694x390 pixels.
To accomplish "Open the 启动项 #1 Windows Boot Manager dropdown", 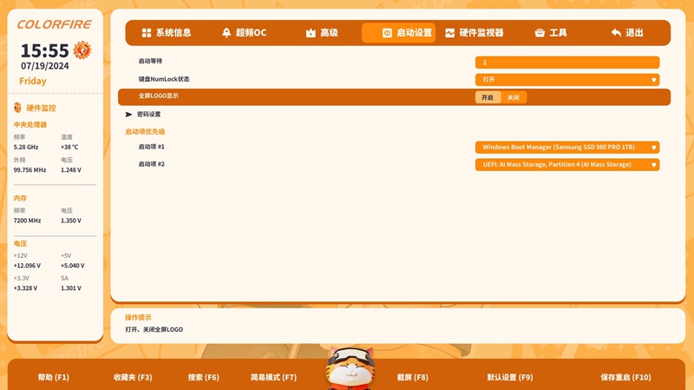I will coord(566,148).
